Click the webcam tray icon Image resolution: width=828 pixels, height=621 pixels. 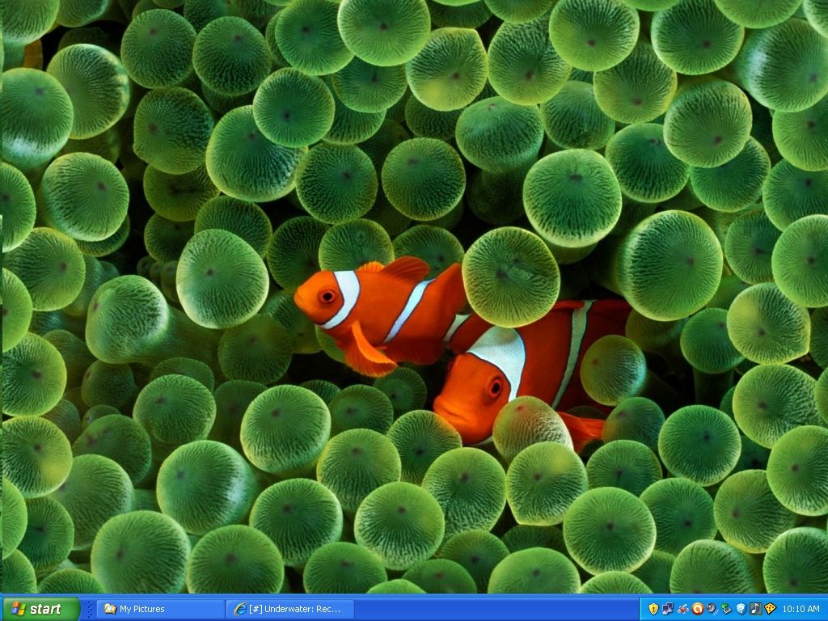point(712,609)
